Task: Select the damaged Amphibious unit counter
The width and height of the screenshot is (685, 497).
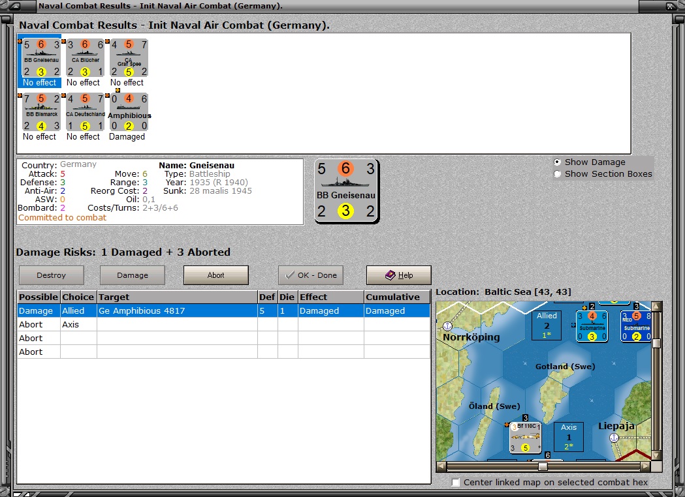Action: coord(129,112)
